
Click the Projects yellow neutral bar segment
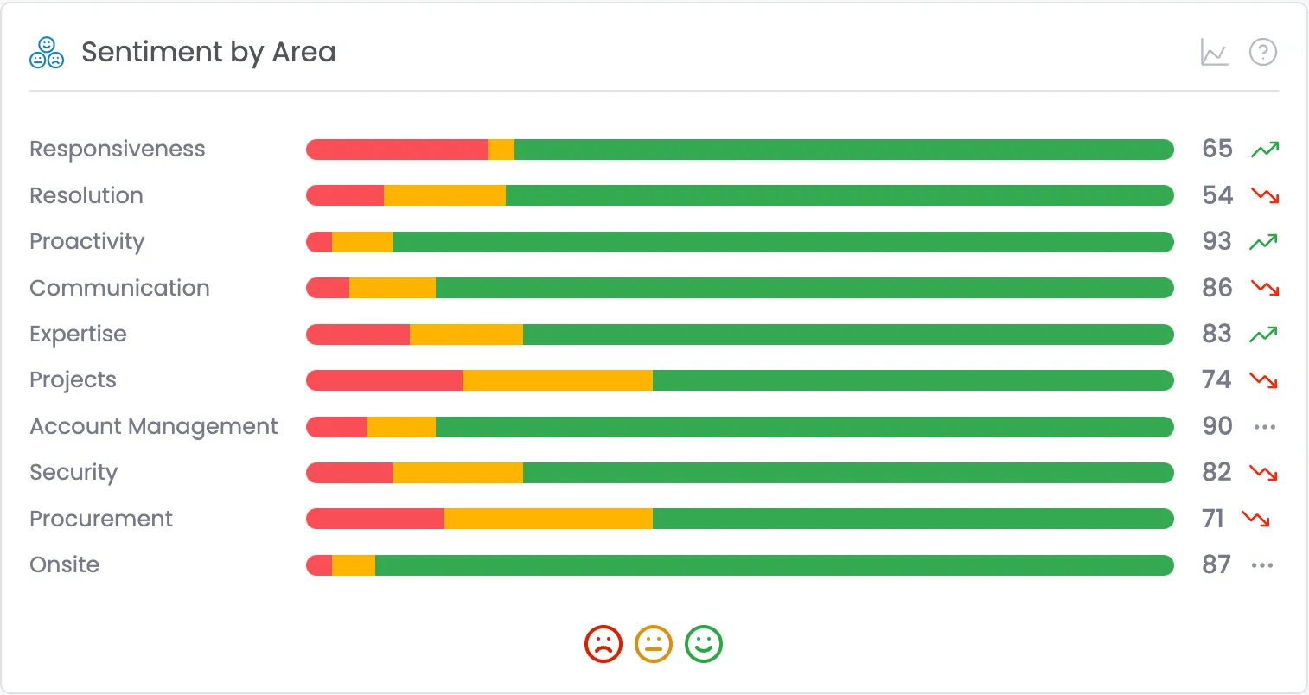pos(558,380)
